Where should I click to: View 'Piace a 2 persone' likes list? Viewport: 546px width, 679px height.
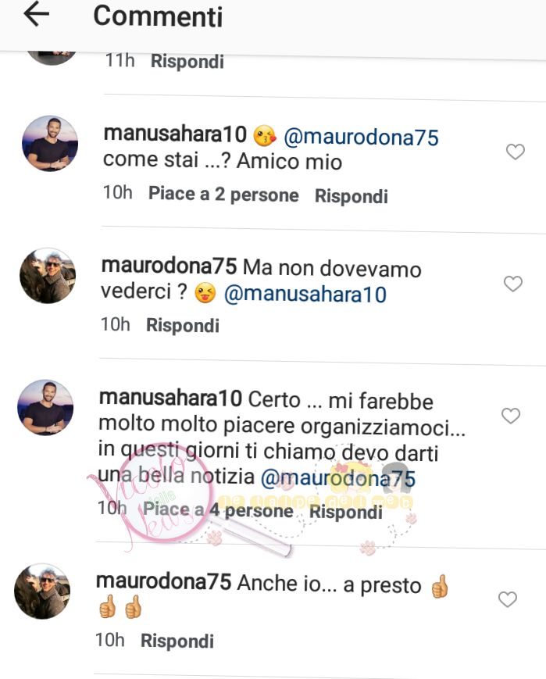[223, 195]
